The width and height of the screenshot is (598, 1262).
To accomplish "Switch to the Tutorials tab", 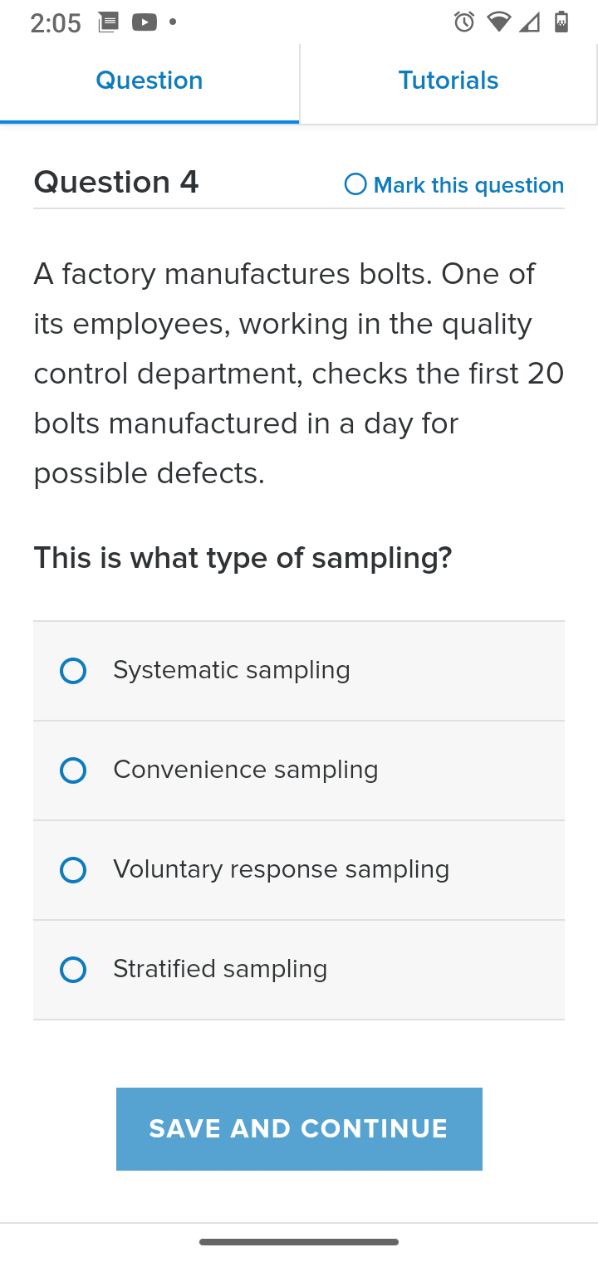I will pyautogui.click(x=448, y=81).
